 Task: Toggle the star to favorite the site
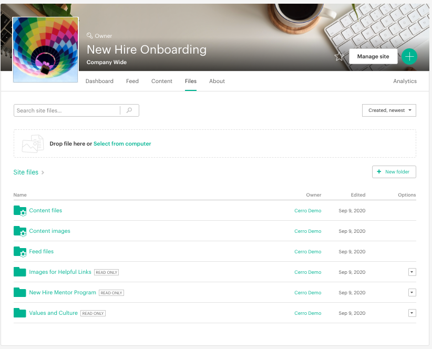click(x=339, y=56)
